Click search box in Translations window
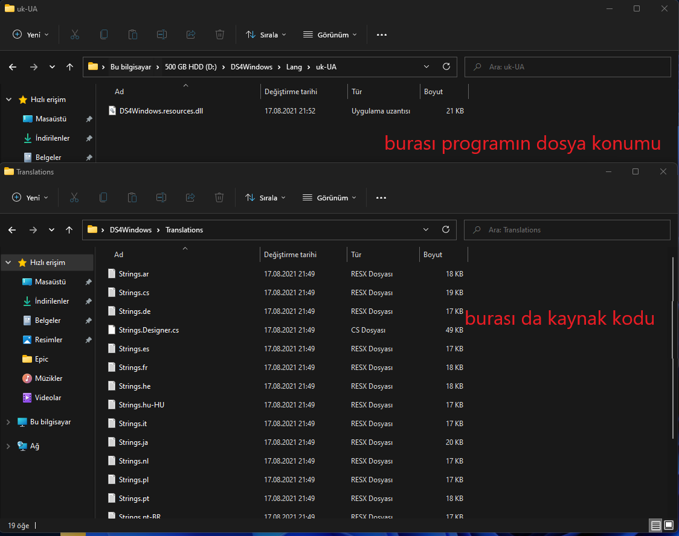This screenshot has height=536, width=679. [567, 230]
